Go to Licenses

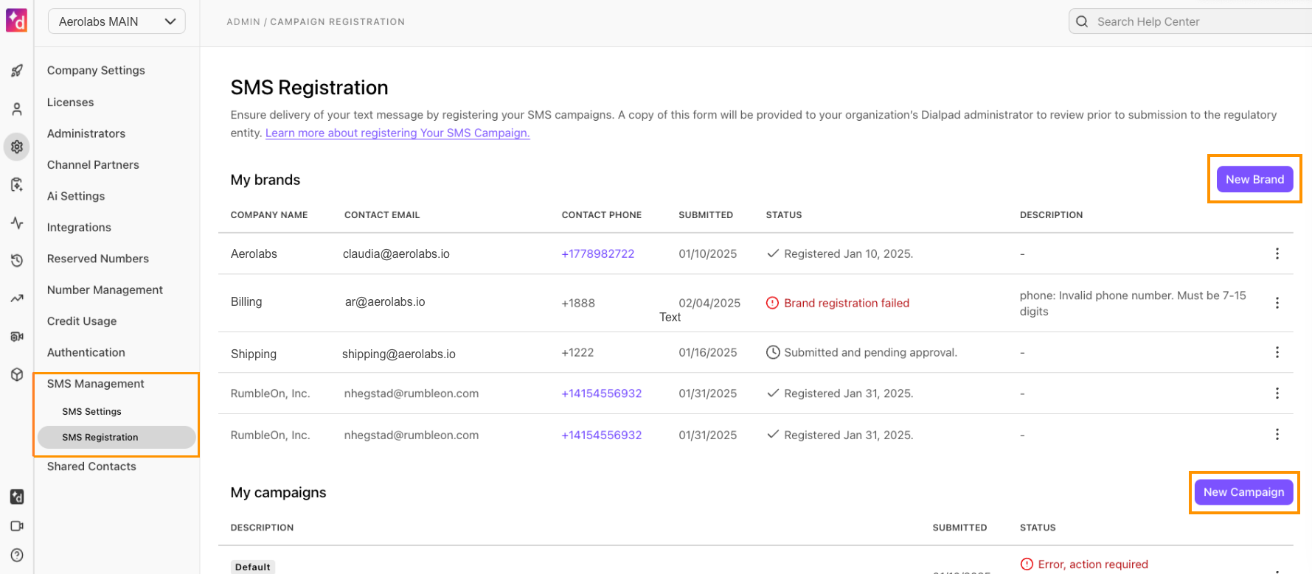71,102
